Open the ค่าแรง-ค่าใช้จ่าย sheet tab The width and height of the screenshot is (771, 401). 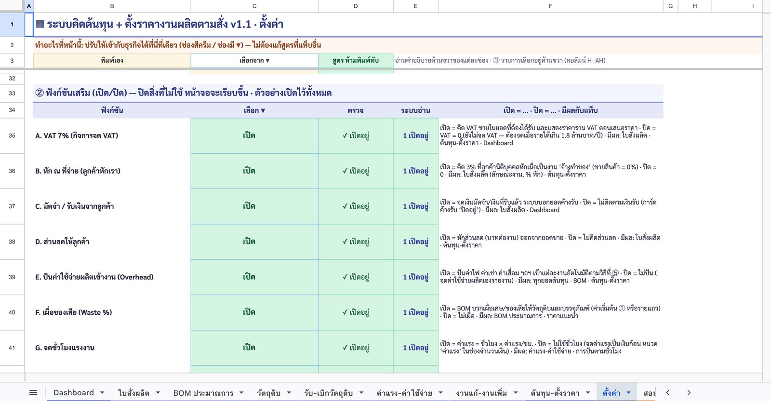[404, 393]
